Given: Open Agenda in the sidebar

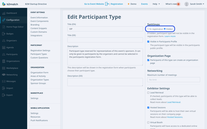Looking at the screenshot, I should (x=10, y=47).
